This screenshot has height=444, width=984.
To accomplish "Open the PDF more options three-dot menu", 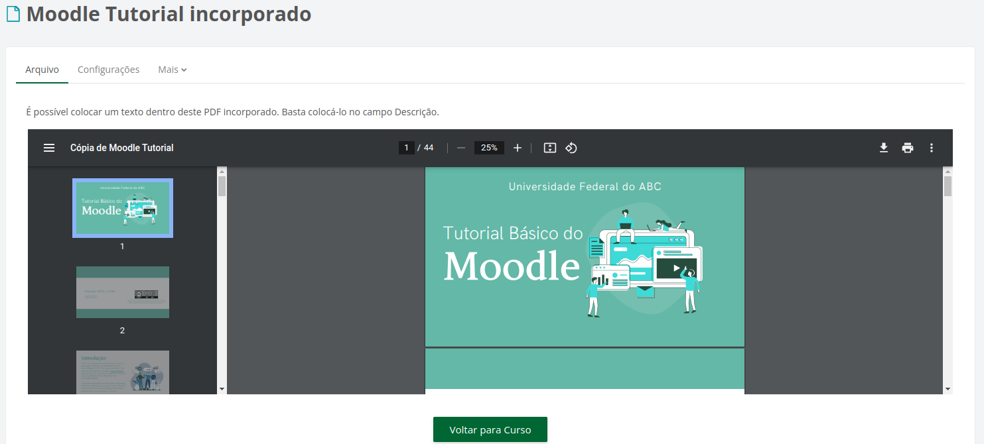I will point(932,147).
